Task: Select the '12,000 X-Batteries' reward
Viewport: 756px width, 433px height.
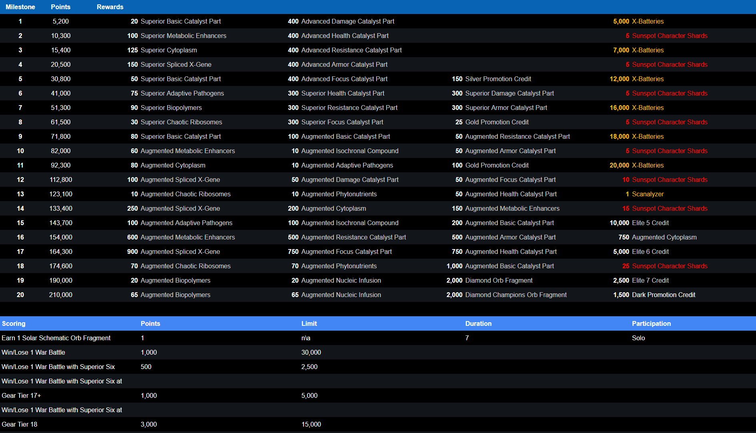Action: coord(636,79)
